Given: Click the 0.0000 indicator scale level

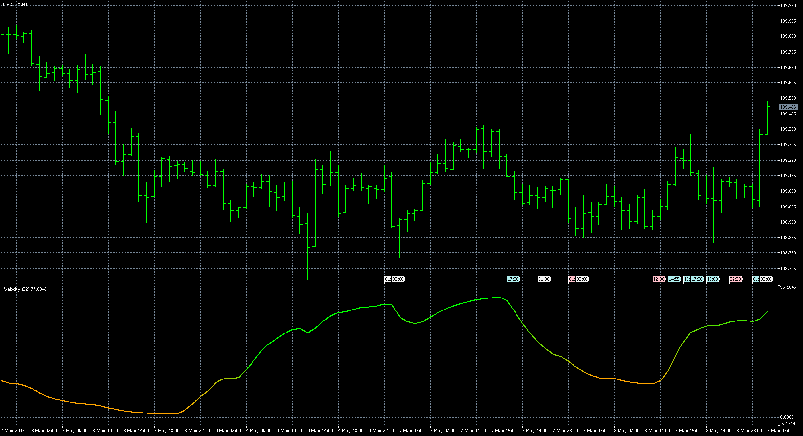Looking at the screenshot, I should pos(787,418).
